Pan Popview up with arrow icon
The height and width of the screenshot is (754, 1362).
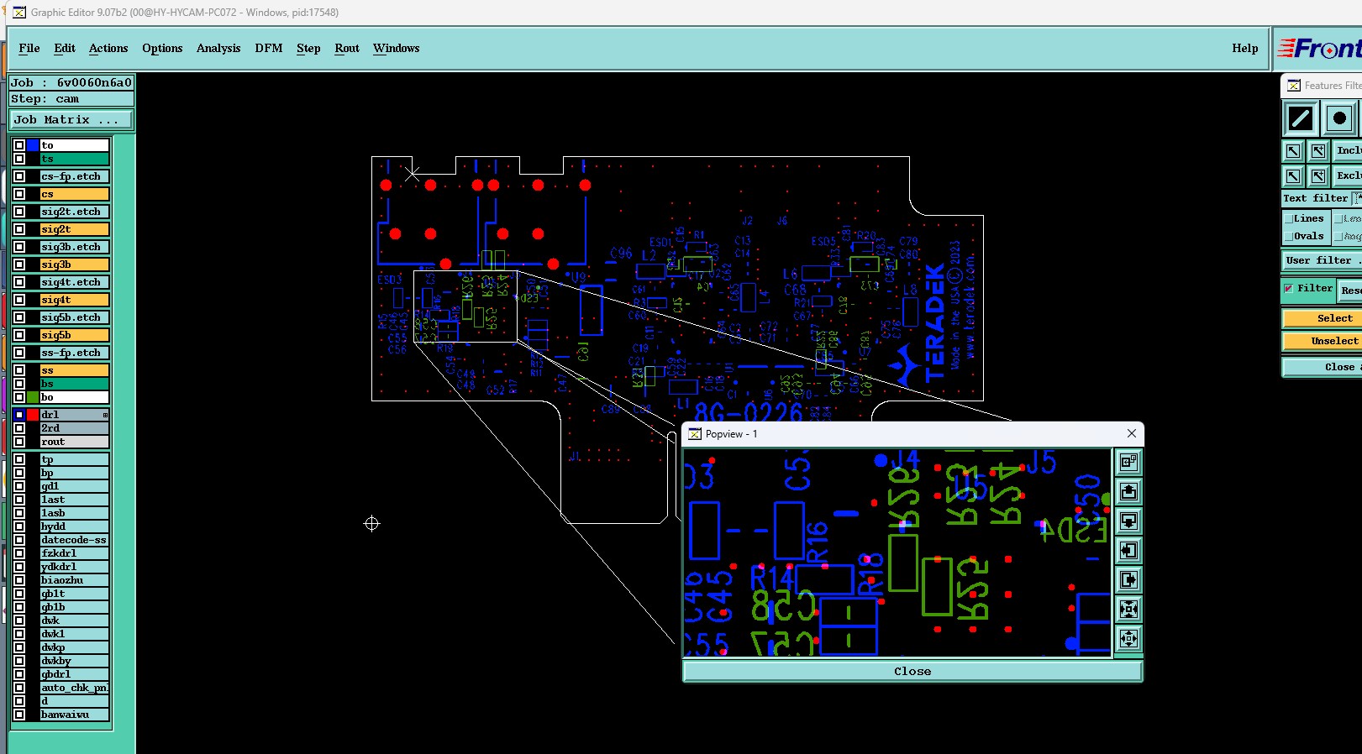[1128, 491]
